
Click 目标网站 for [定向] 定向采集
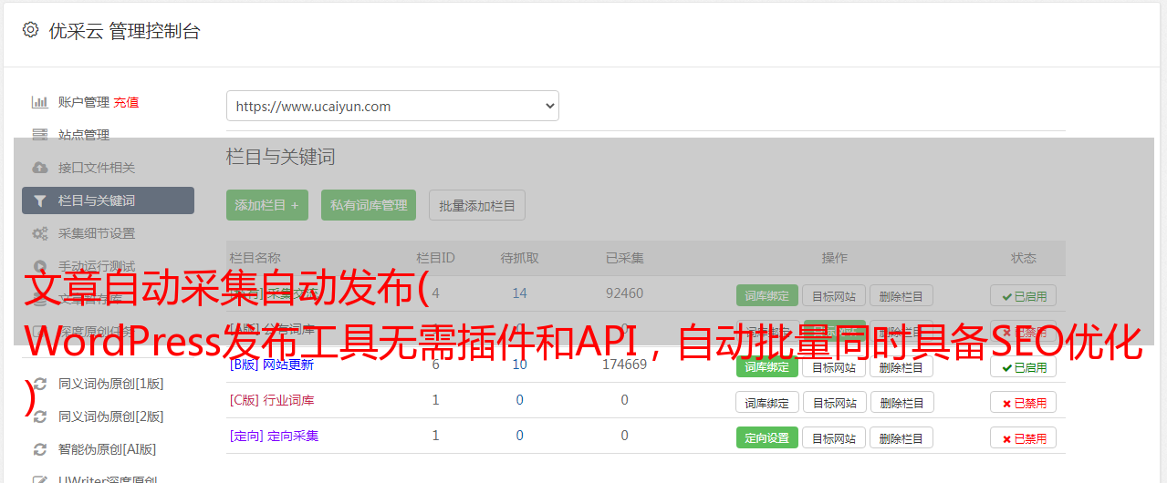coord(834,437)
